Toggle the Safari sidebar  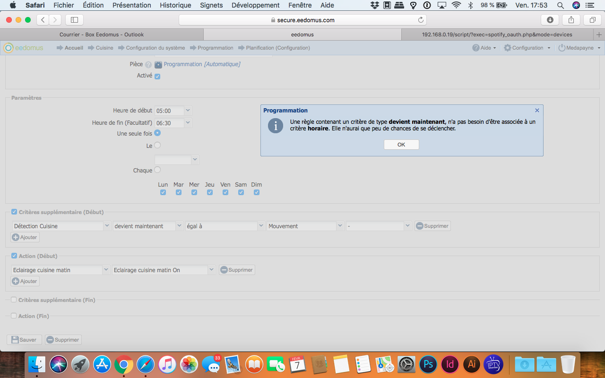tap(74, 20)
